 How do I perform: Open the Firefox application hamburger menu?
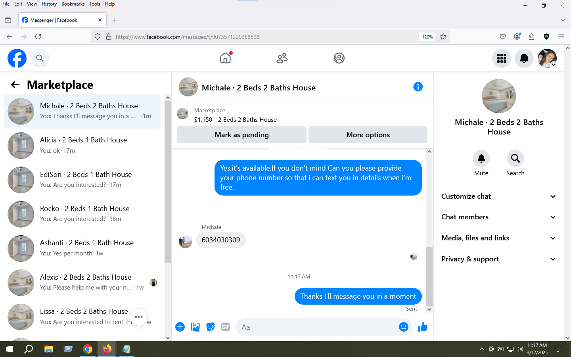[x=561, y=36]
